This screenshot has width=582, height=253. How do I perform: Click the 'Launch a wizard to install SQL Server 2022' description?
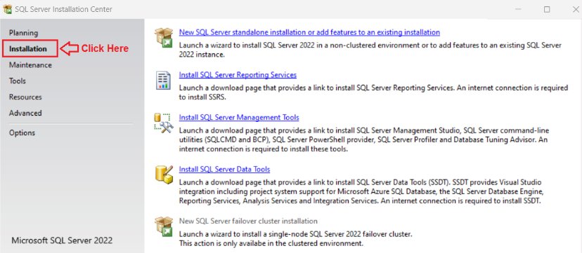[x=370, y=50]
